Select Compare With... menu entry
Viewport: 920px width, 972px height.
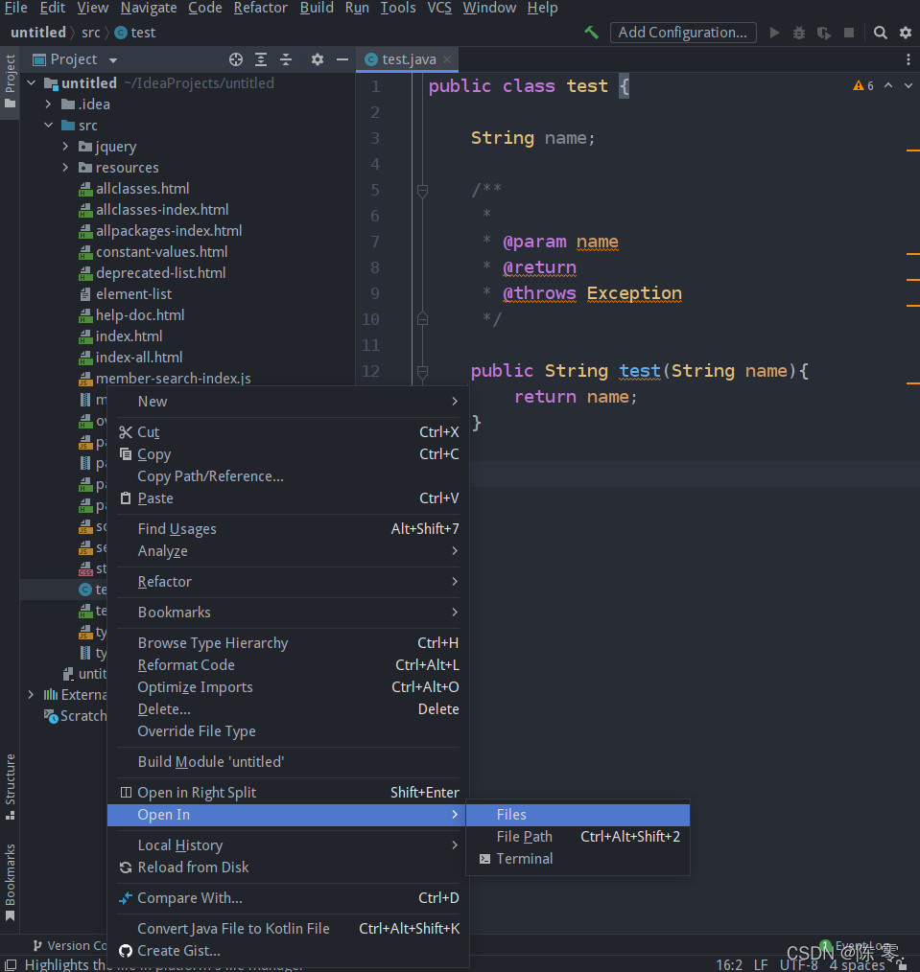[289, 897]
